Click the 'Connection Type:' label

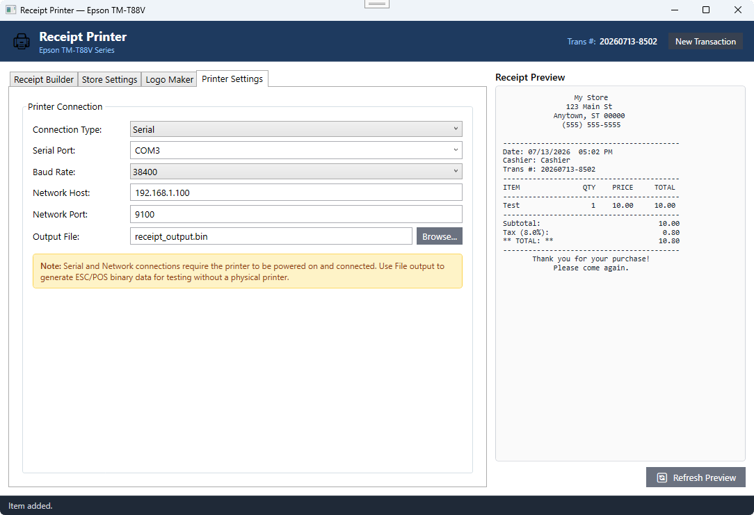pos(67,130)
